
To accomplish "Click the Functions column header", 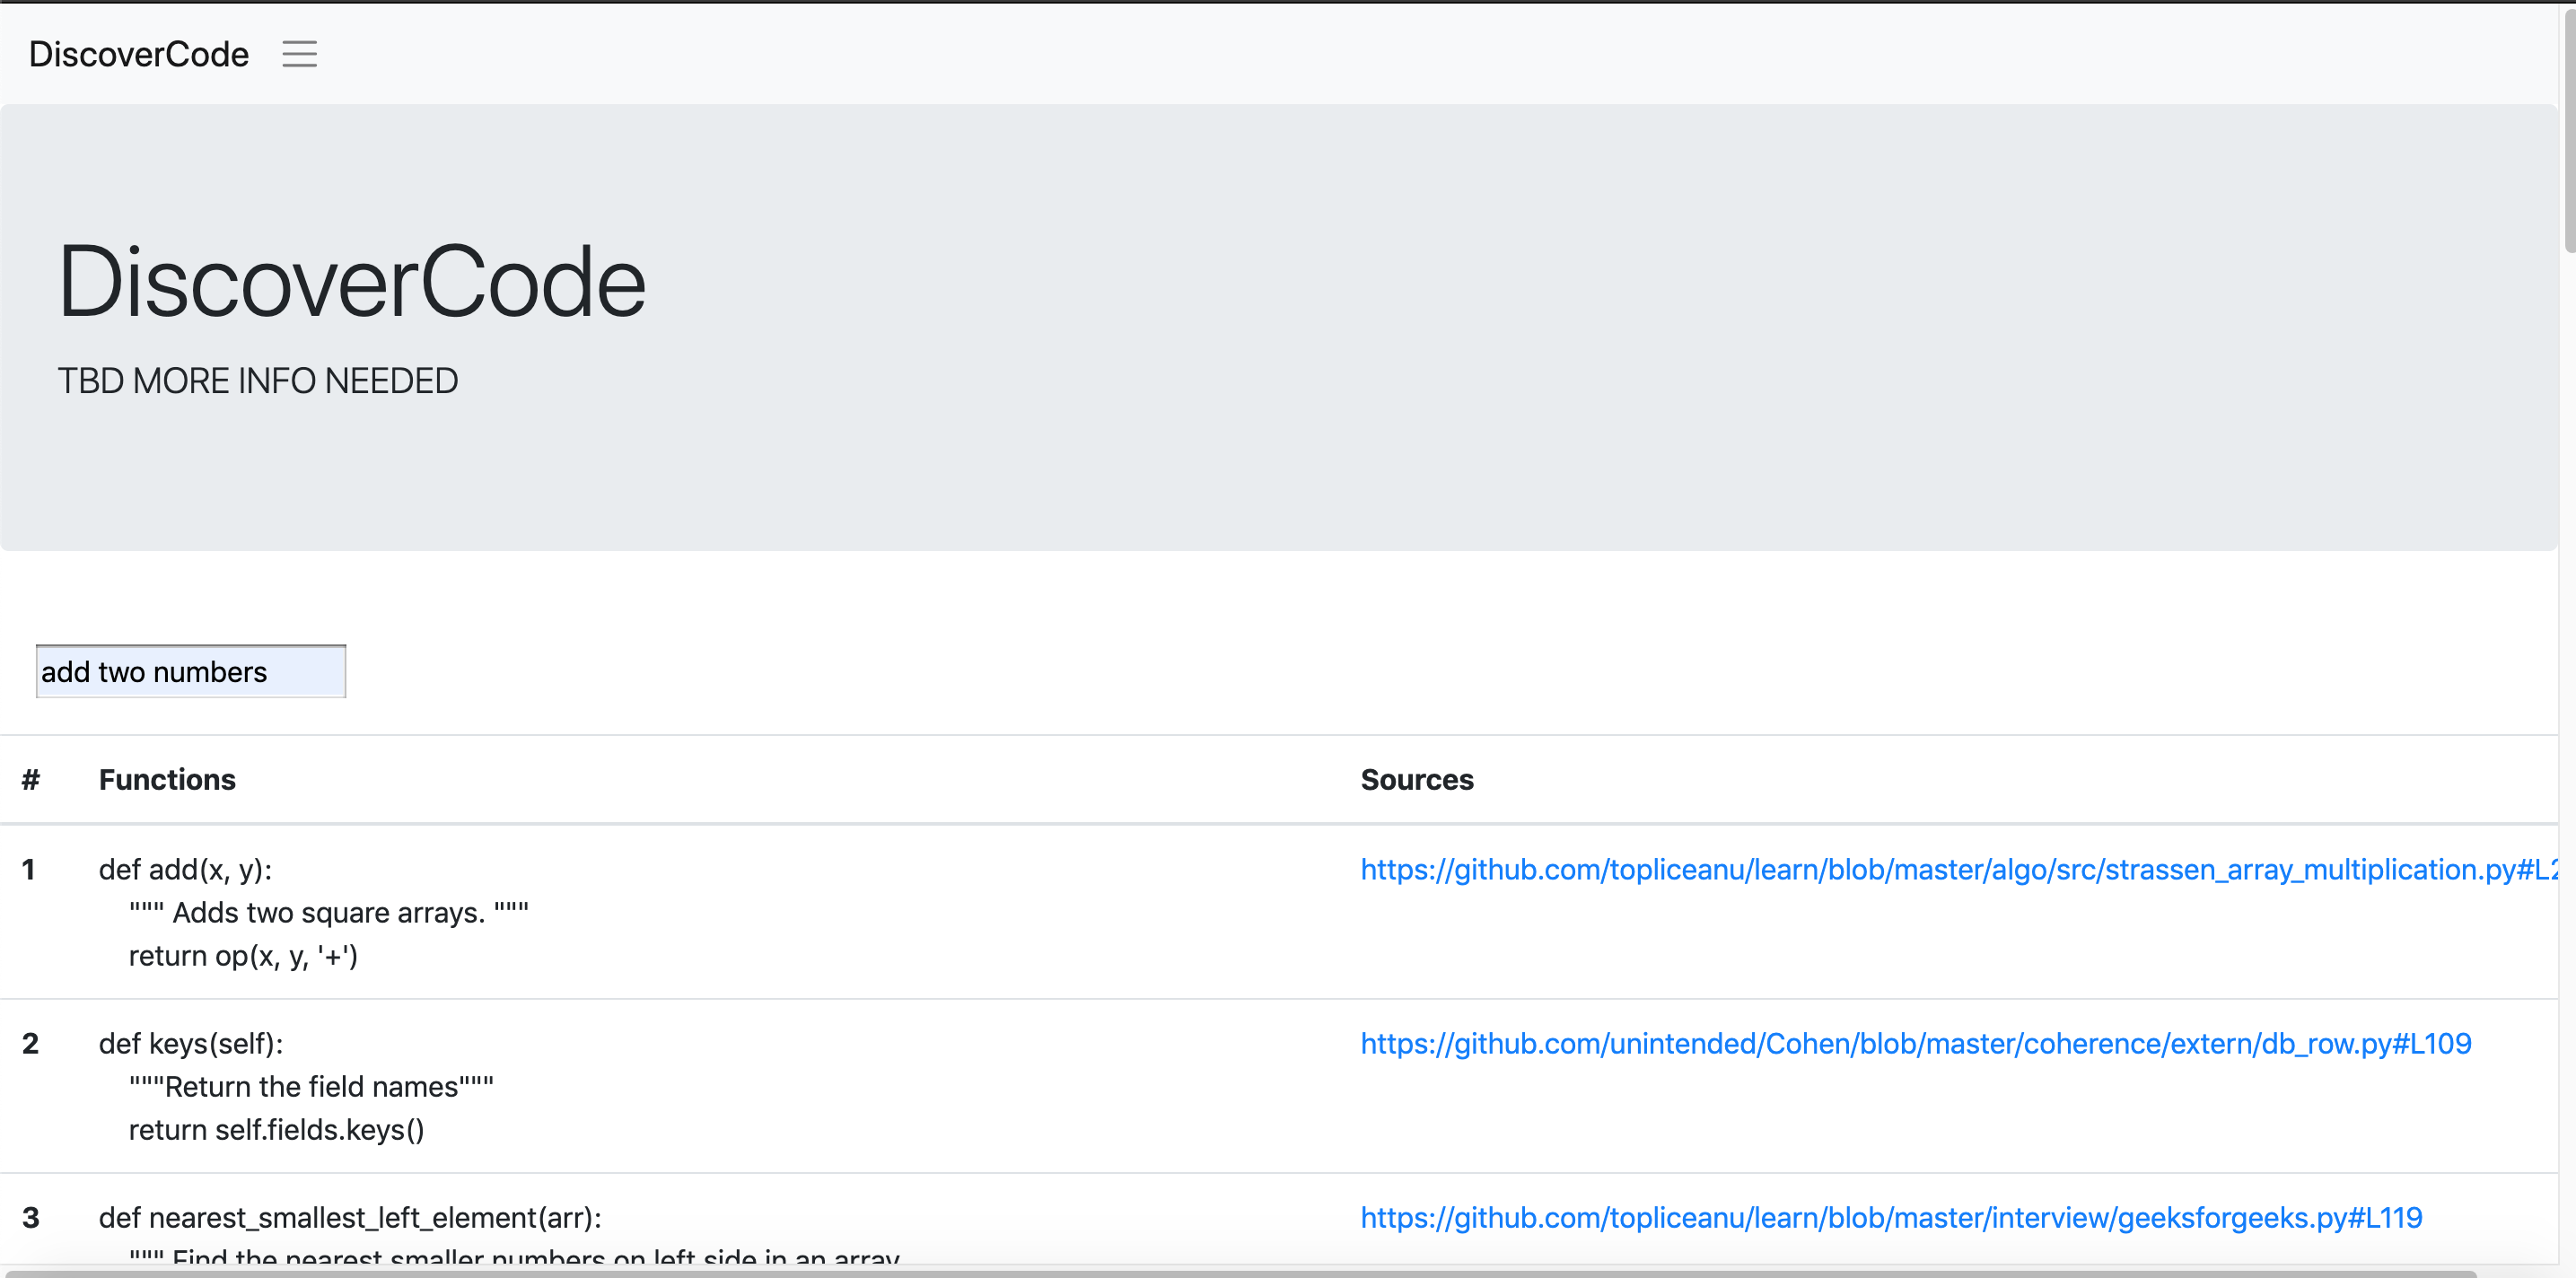I will (x=167, y=779).
